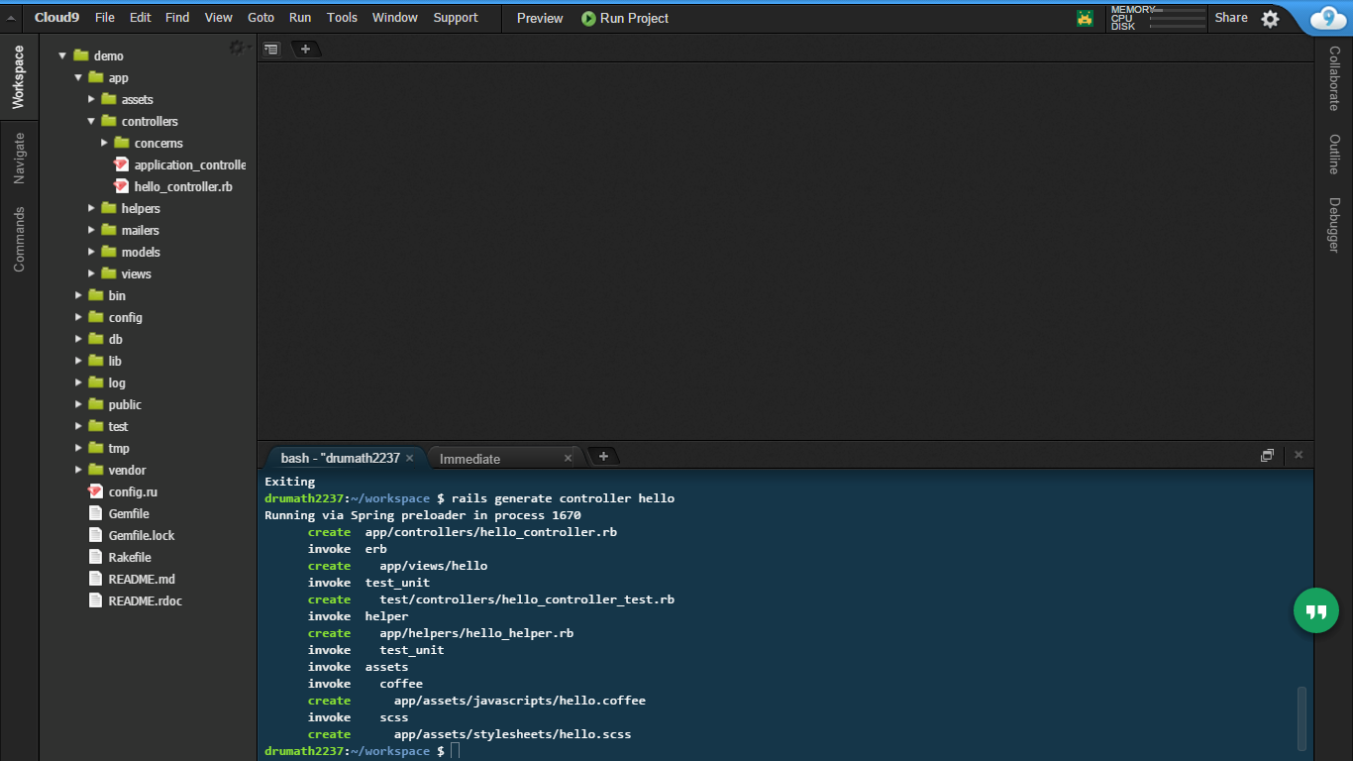Click the vendor folder icon
This screenshot has width=1353, height=761.
tap(95, 470)
